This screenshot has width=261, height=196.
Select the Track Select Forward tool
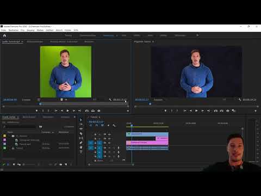(x=81, y=124)
